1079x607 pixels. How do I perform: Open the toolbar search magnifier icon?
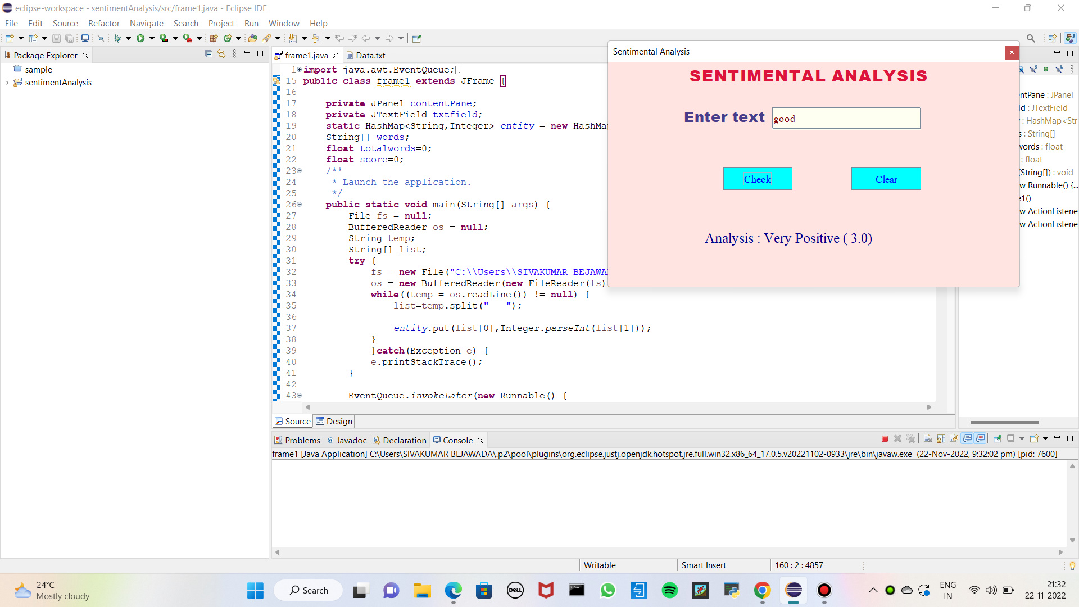click(x=1031, y=38)
